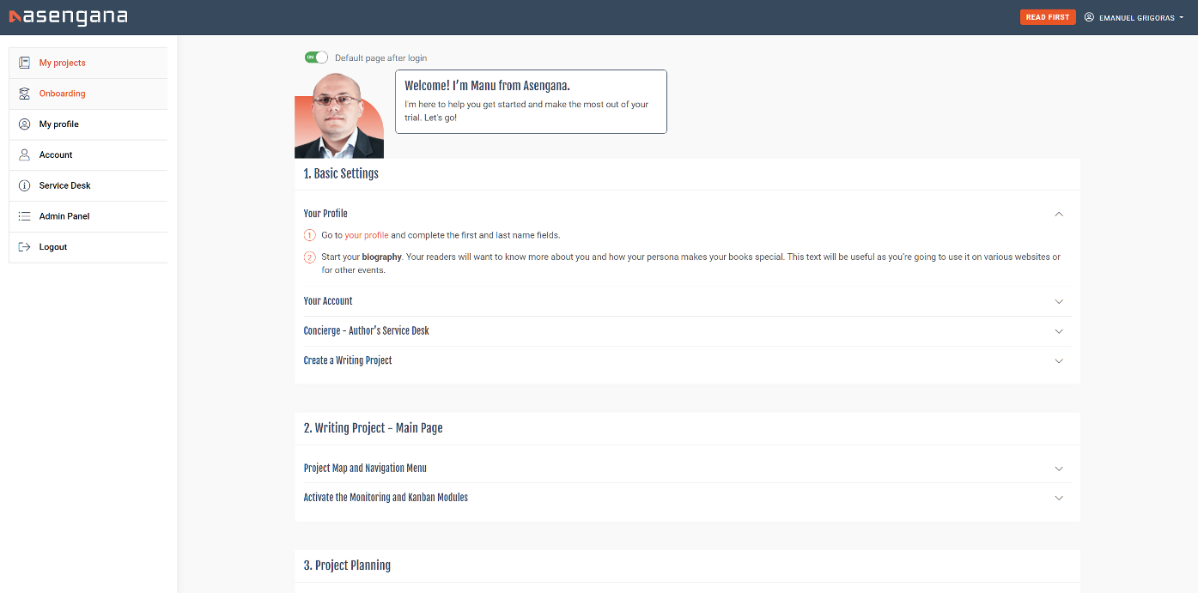The width and height of the screenshot is (1198, 593).
Task: Toggle the Default page after login switch
Action: 316,57
